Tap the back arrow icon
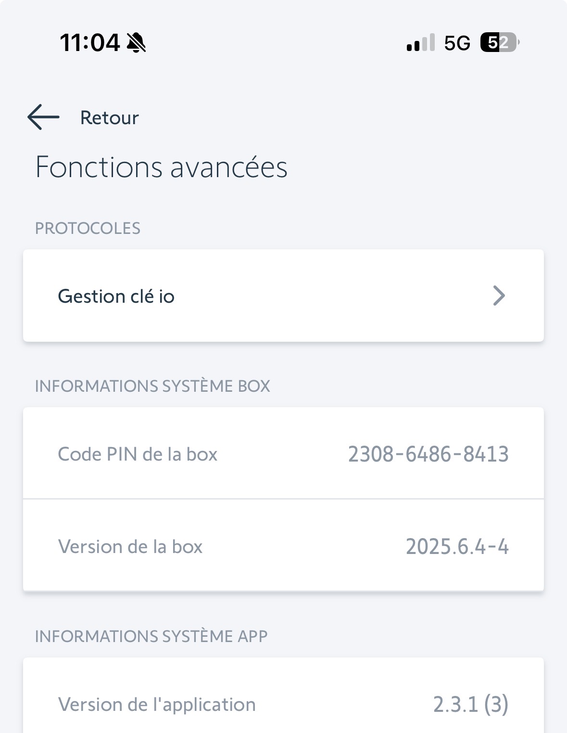The width and height of the screenshot is (567, 733). point(43,117)
